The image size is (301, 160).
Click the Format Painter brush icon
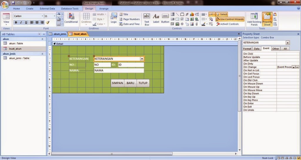point(48,22)
